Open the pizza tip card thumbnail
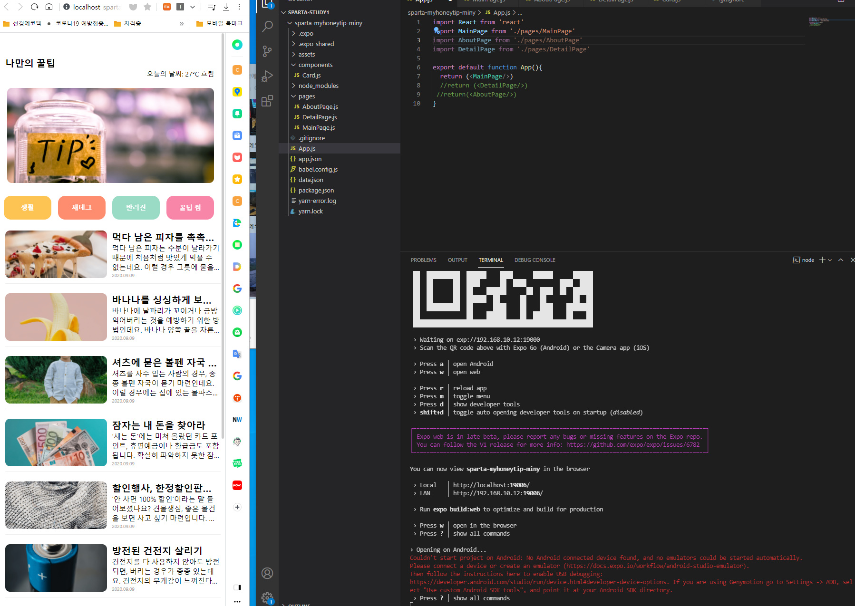 (56, 254)
